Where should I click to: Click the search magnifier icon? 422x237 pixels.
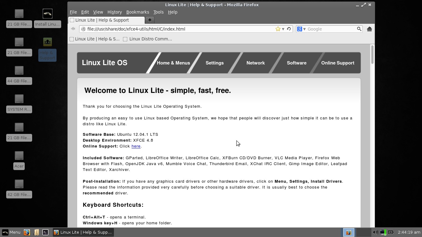[359, 29]
